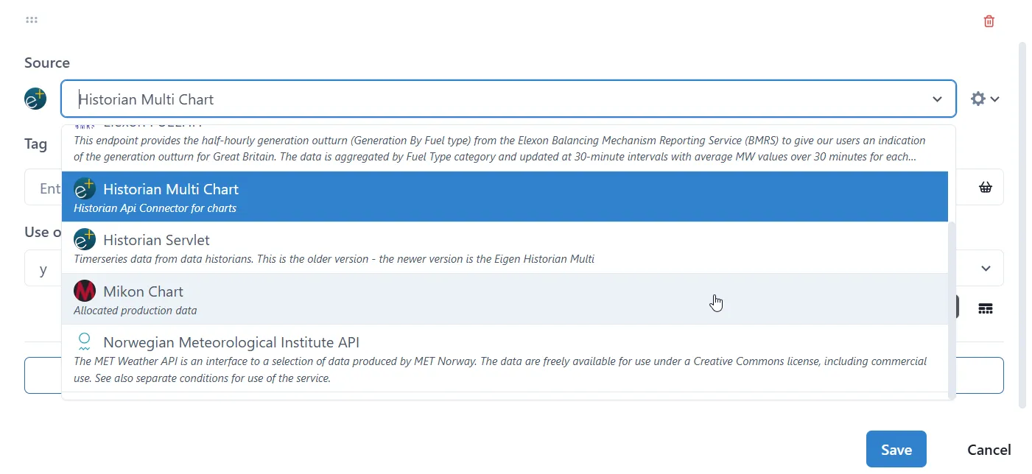Cancel the current changes
This screenshot has width=1032, height=474.
click(x=989, y=449)
